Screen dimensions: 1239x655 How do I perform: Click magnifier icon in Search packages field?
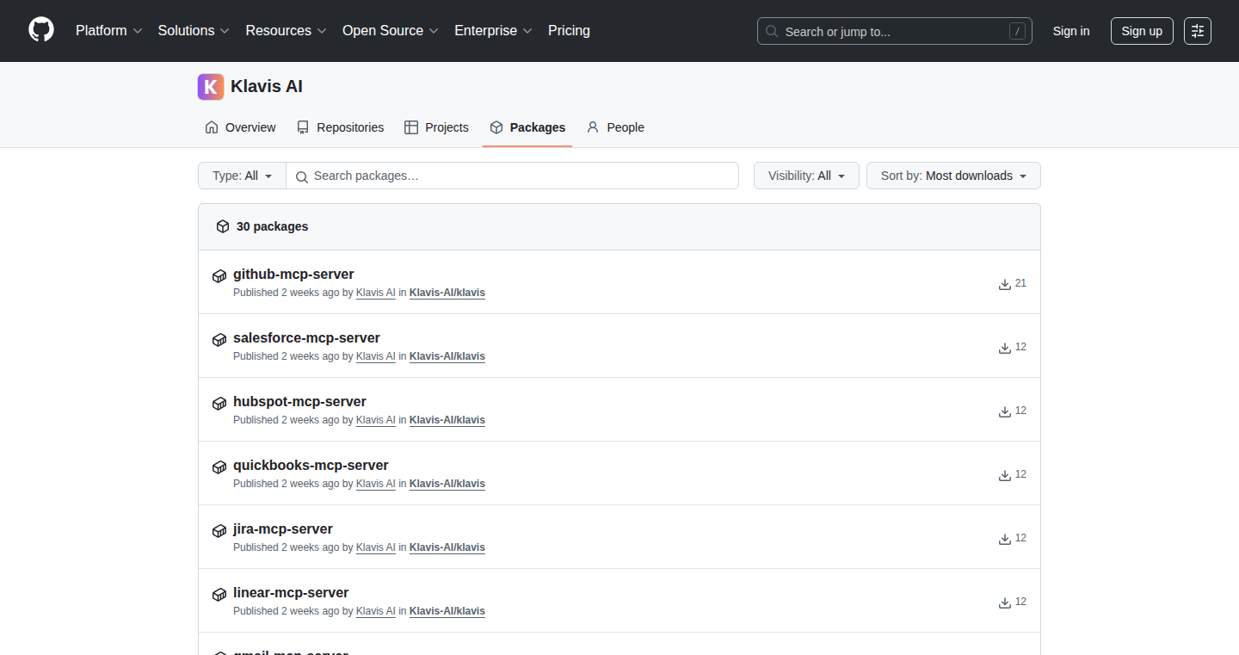pyautogui.click(x=302, y=176)
